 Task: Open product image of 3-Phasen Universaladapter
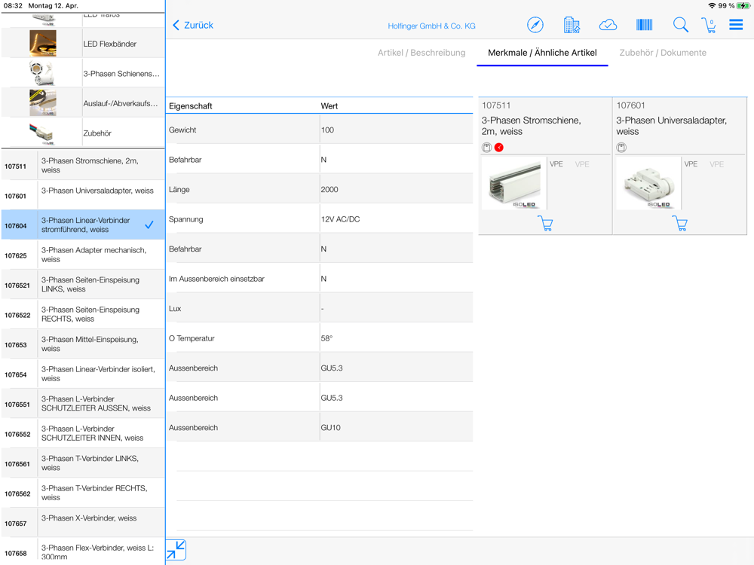(648, 184)
